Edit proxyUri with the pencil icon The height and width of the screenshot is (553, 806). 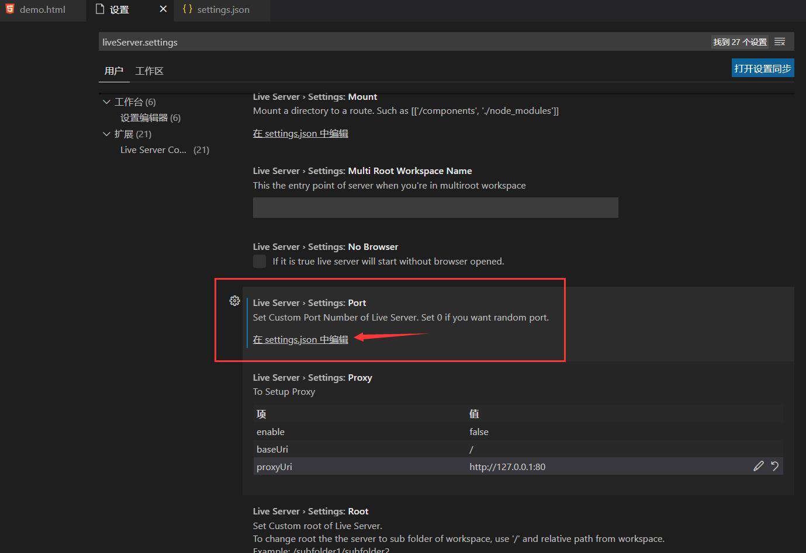758,466
